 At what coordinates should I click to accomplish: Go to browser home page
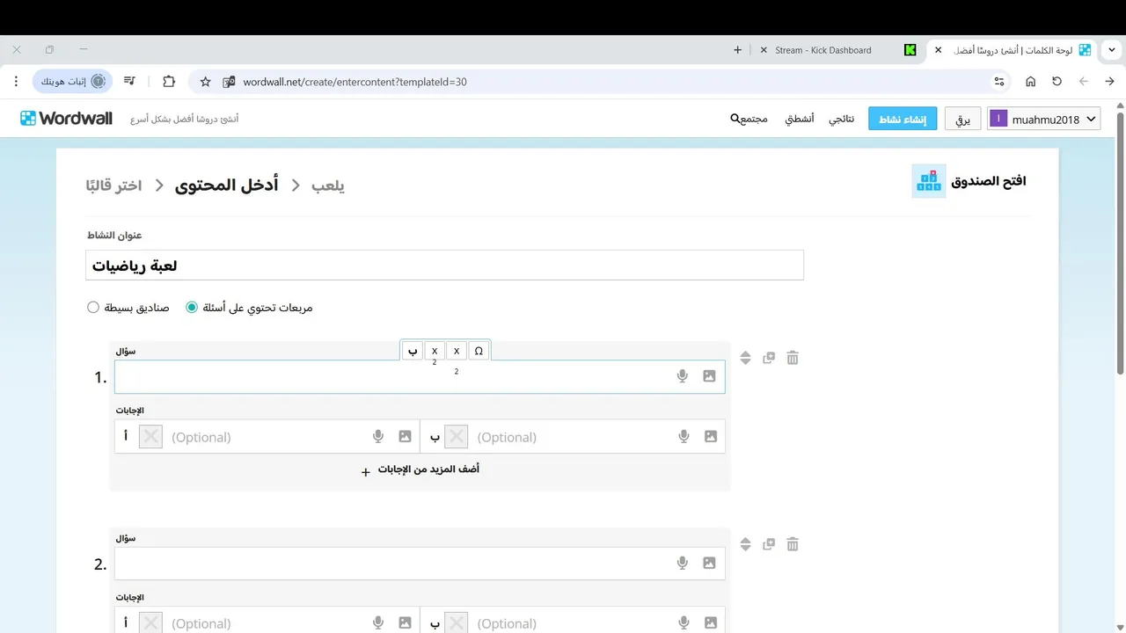pos(1030,82)
